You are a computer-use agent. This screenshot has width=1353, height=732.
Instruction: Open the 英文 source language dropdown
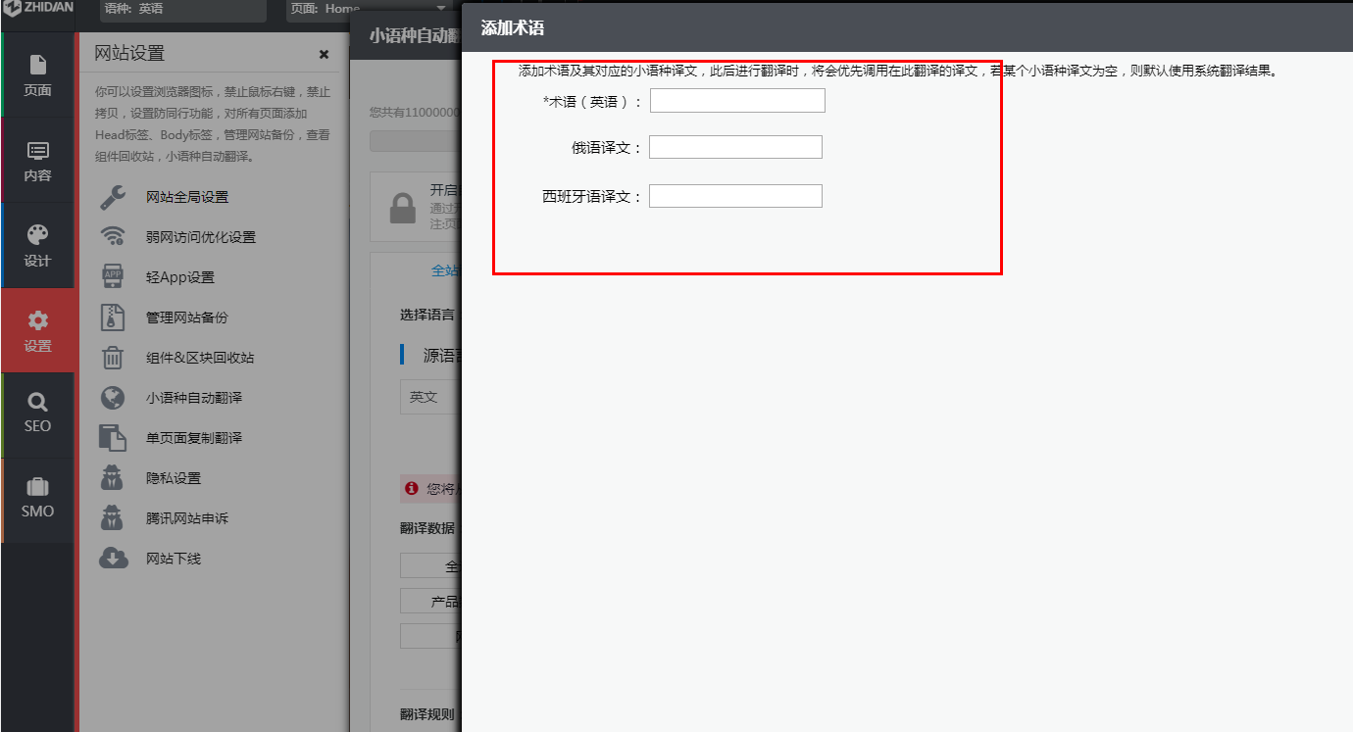click(428, 398)
